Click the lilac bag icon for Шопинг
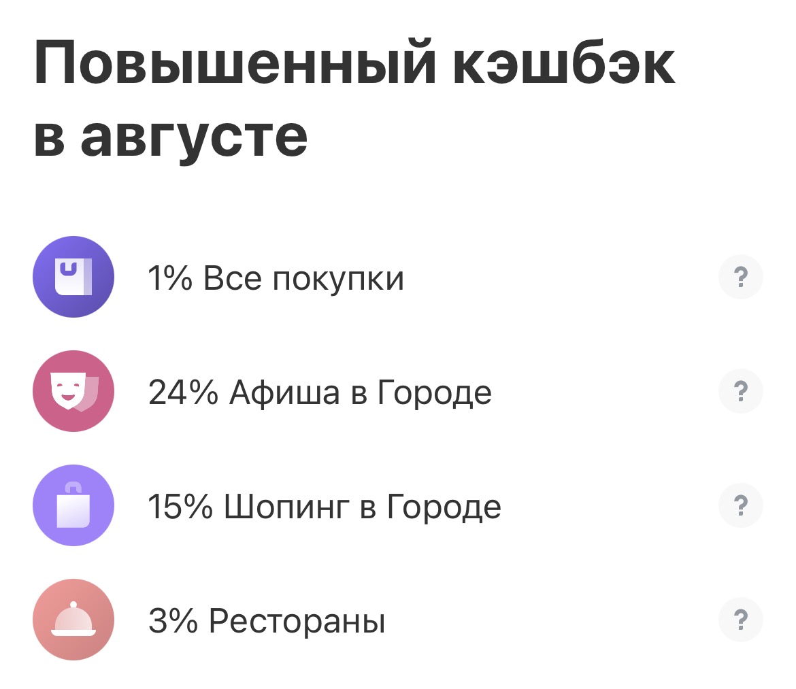 (73, 505)
